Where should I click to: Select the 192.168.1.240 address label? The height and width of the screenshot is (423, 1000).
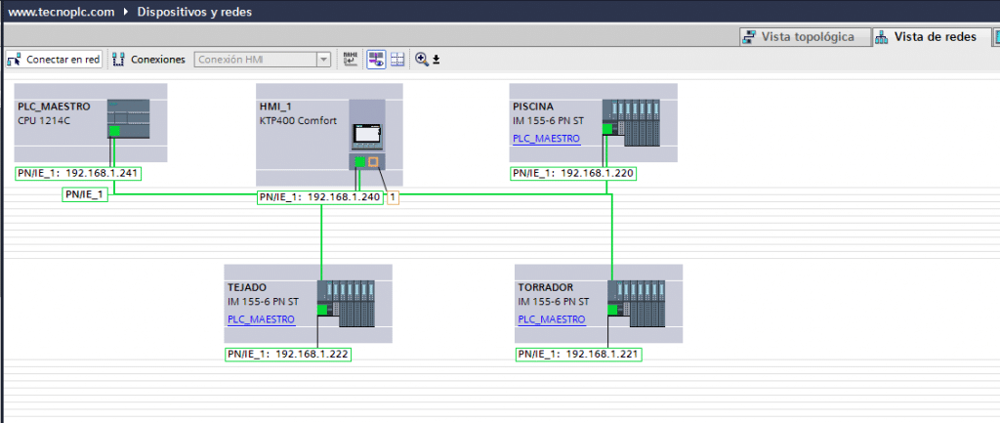[320, 197]
